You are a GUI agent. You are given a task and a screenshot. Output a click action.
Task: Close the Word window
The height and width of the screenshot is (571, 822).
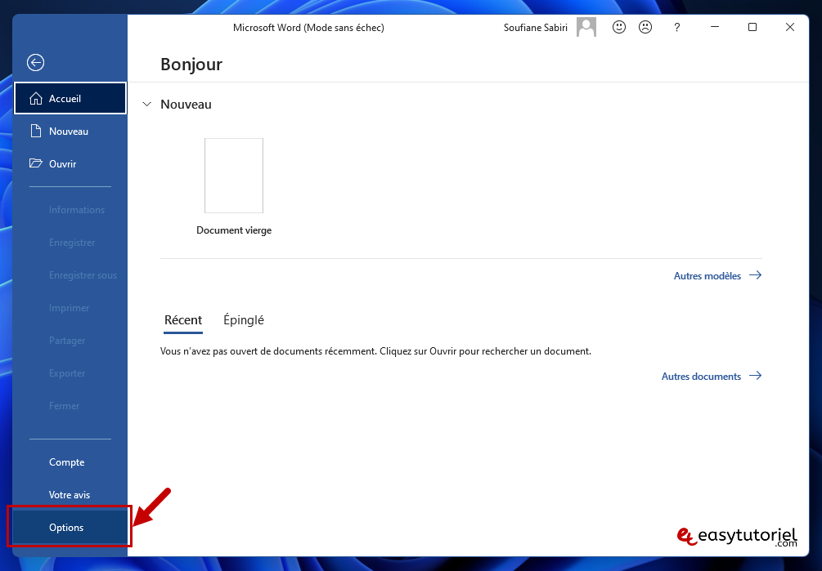790,27
